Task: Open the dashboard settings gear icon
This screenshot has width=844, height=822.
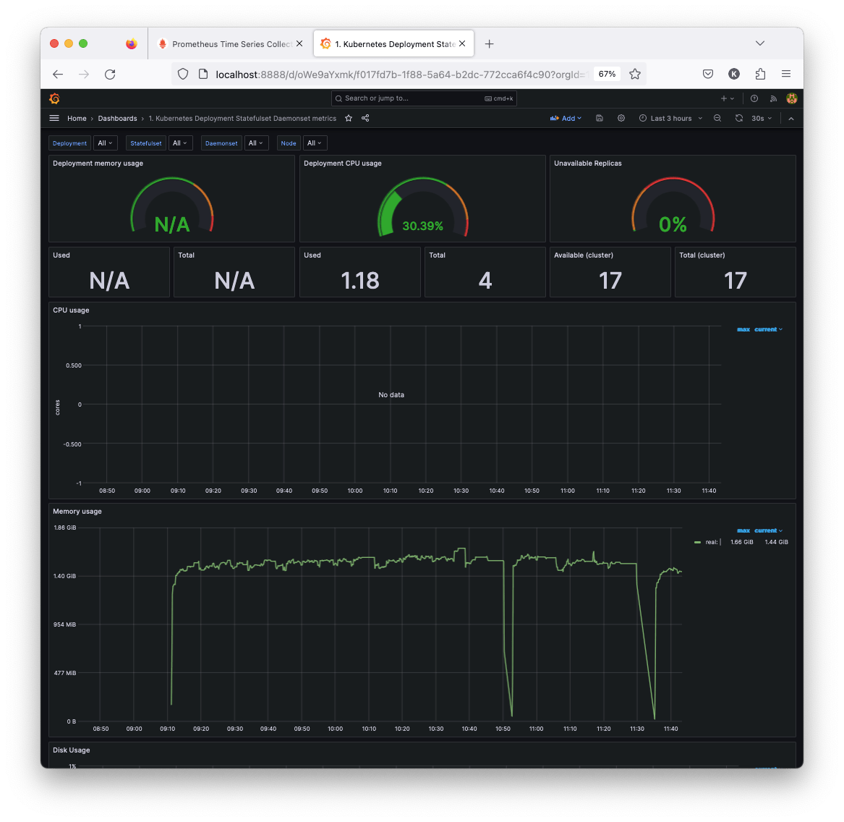Action: (621, 118)
